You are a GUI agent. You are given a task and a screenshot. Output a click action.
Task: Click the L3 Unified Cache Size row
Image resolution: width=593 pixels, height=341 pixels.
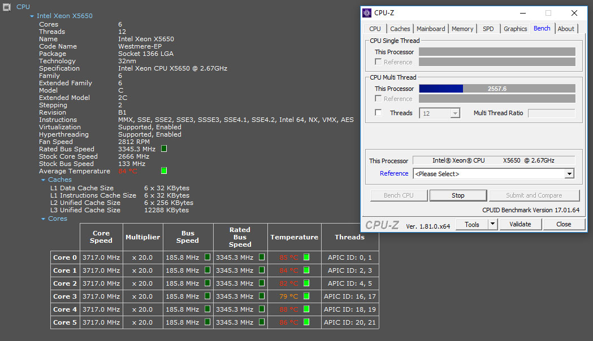tap(119, 210)
